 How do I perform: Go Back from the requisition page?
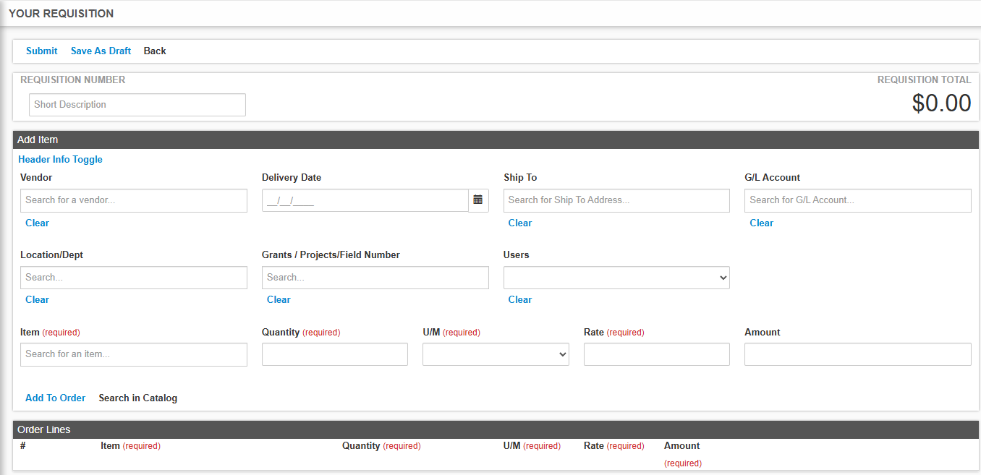[x=154, y=51]
